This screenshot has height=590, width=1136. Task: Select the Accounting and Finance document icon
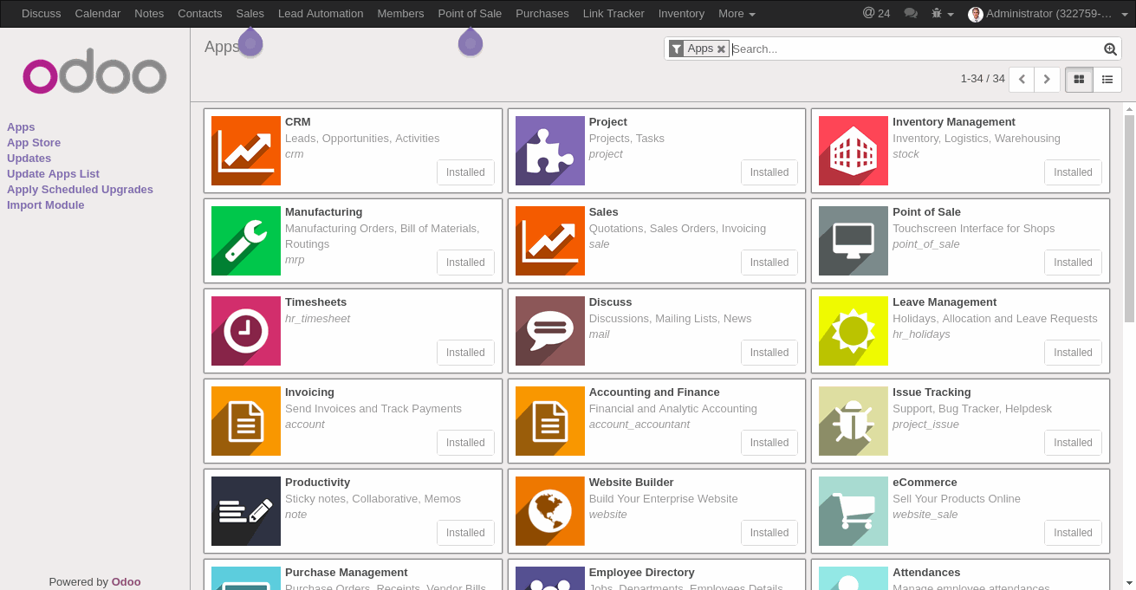pyautogui.click(x=550, y=421)
